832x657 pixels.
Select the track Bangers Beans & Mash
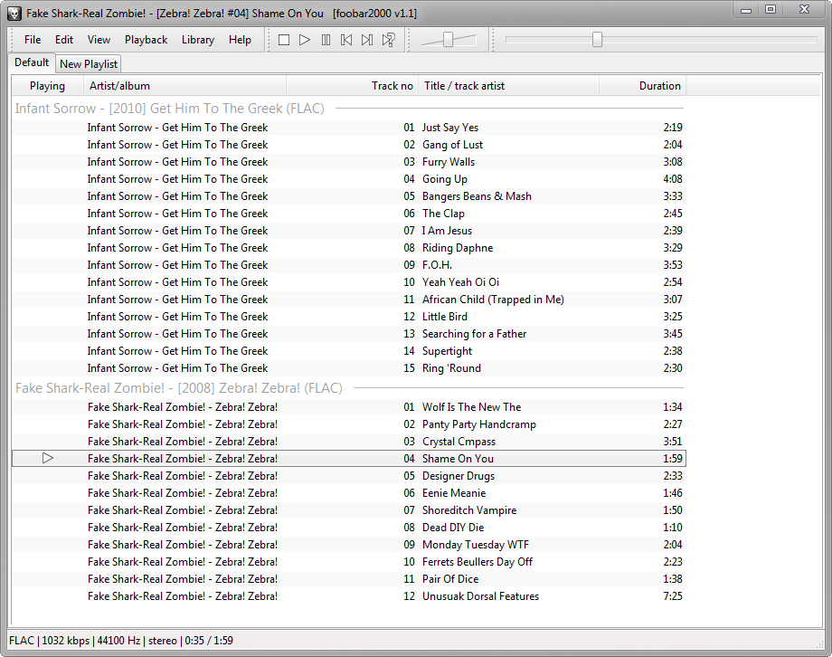click(477, 196)
